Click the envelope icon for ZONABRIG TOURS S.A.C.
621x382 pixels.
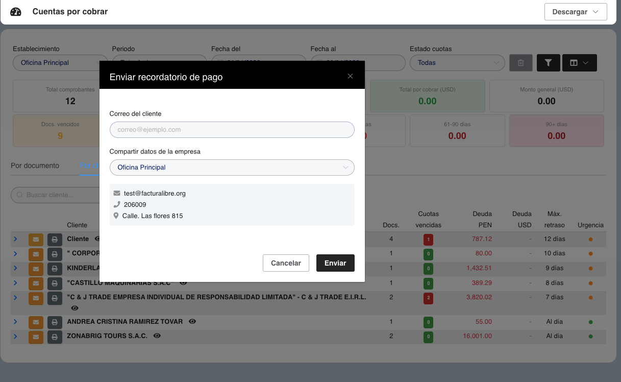pyautogui.click(x=36, y=337)
